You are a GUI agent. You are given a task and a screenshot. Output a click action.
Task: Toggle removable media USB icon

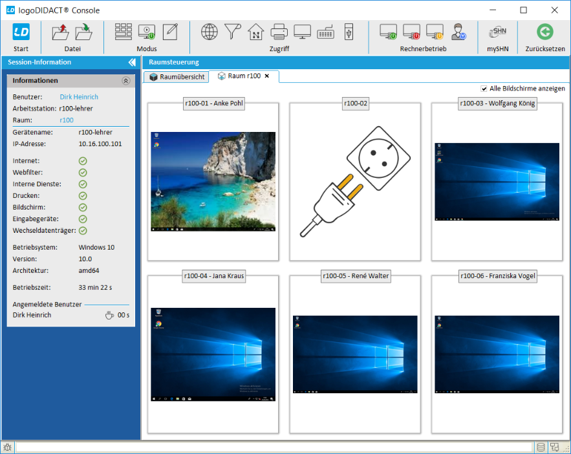[349, 32]
